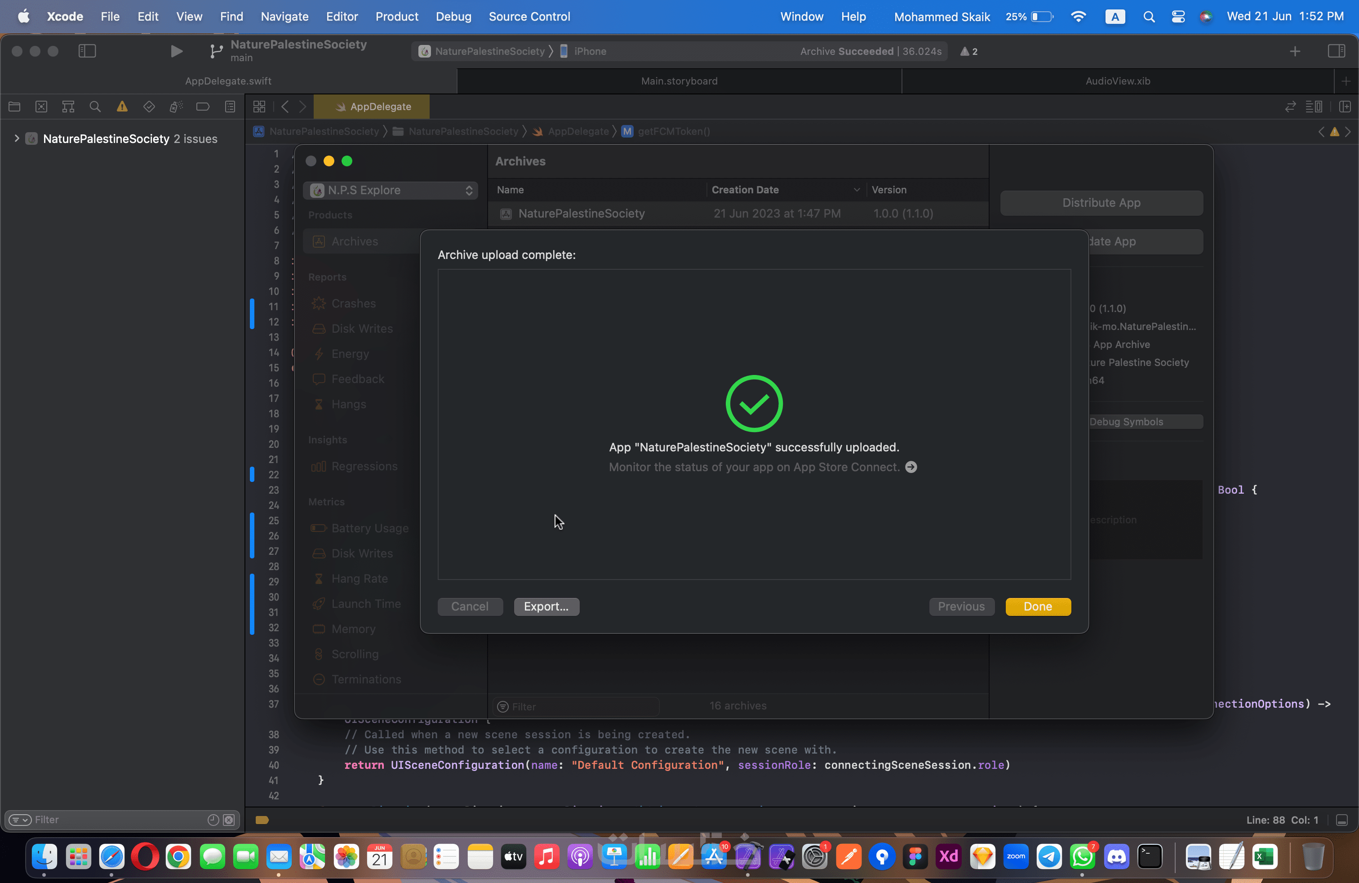Screen dimensions: 1359x883
Task: Click the Run (play) button in Xcode toolbar
Action: tap(177, 51)
